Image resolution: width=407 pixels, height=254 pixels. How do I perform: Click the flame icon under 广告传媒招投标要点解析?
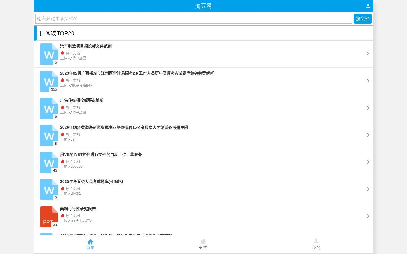pyautogui.click(x=62, y=107)
